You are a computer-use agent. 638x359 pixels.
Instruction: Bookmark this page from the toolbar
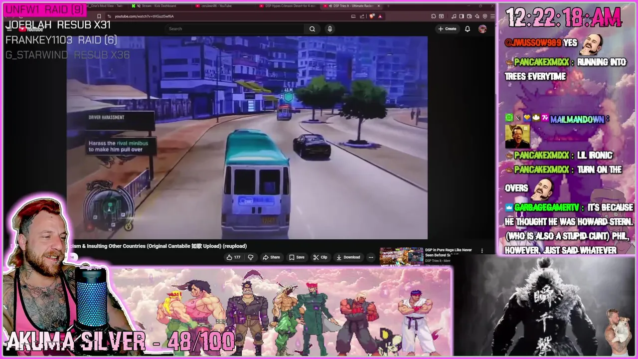click(x=99, y=16)
